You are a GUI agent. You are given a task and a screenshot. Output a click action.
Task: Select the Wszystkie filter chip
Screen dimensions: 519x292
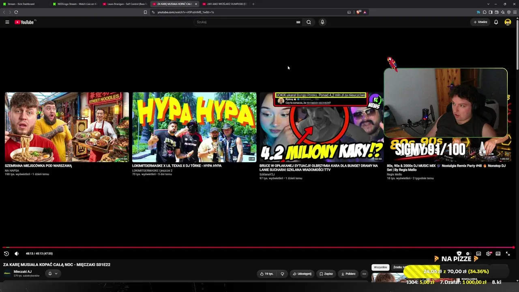380,267
